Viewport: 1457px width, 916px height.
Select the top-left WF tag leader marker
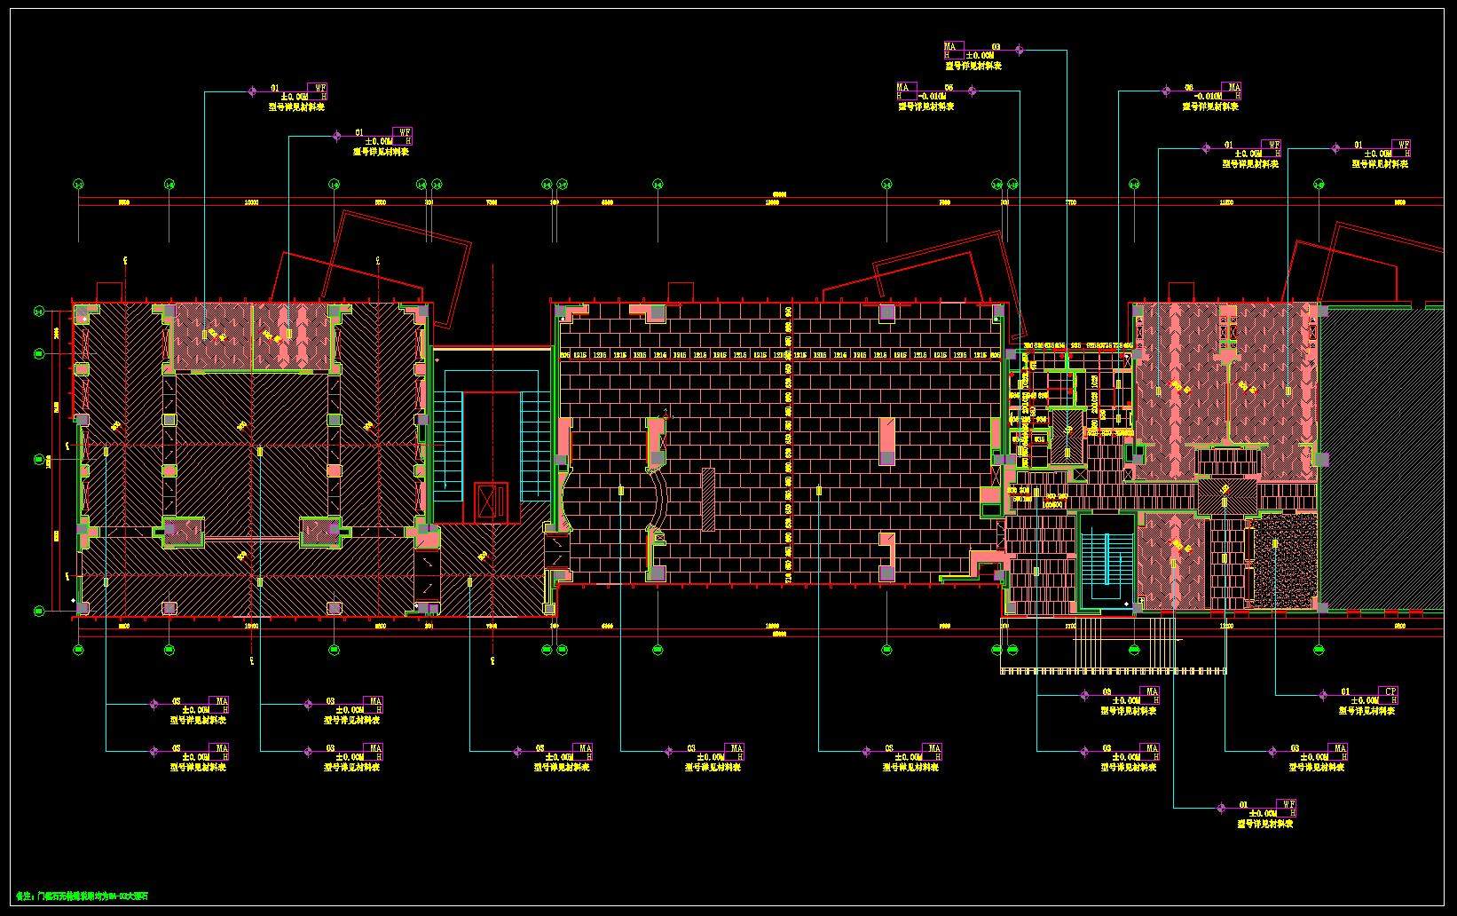252,91
